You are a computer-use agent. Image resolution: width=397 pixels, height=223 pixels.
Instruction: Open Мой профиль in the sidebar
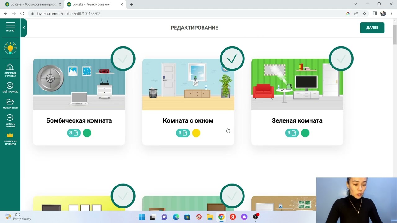(10, 88)
